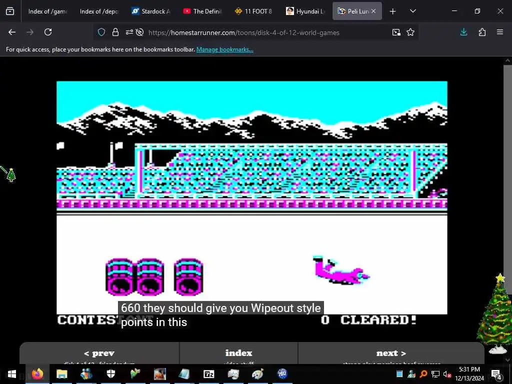Screen dimensions: 512x384
Task: Show site security padlock information
Action: pyautogui.click(x=115, y=32)
